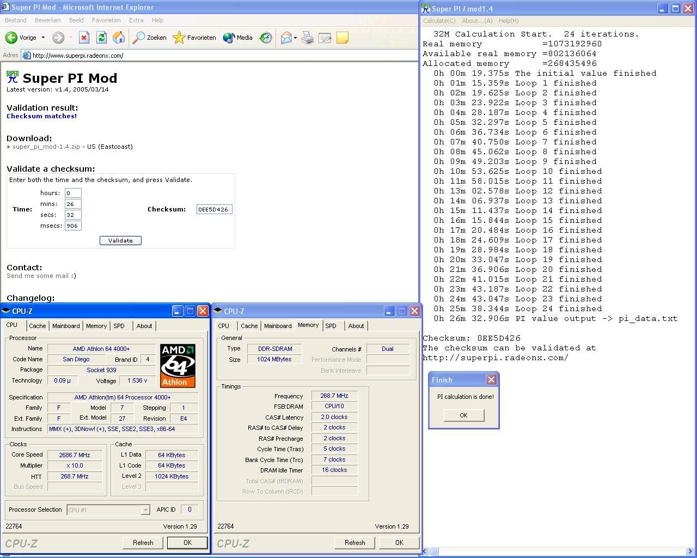
Task: Open the History clock icon
Action: pos(265,38)
